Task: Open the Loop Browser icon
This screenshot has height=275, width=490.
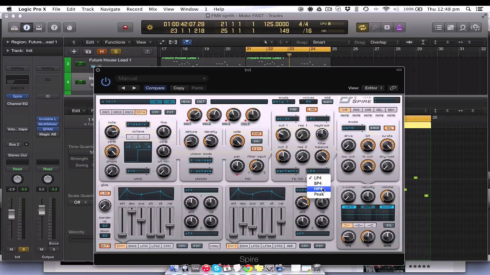Action: click(463, 27)
